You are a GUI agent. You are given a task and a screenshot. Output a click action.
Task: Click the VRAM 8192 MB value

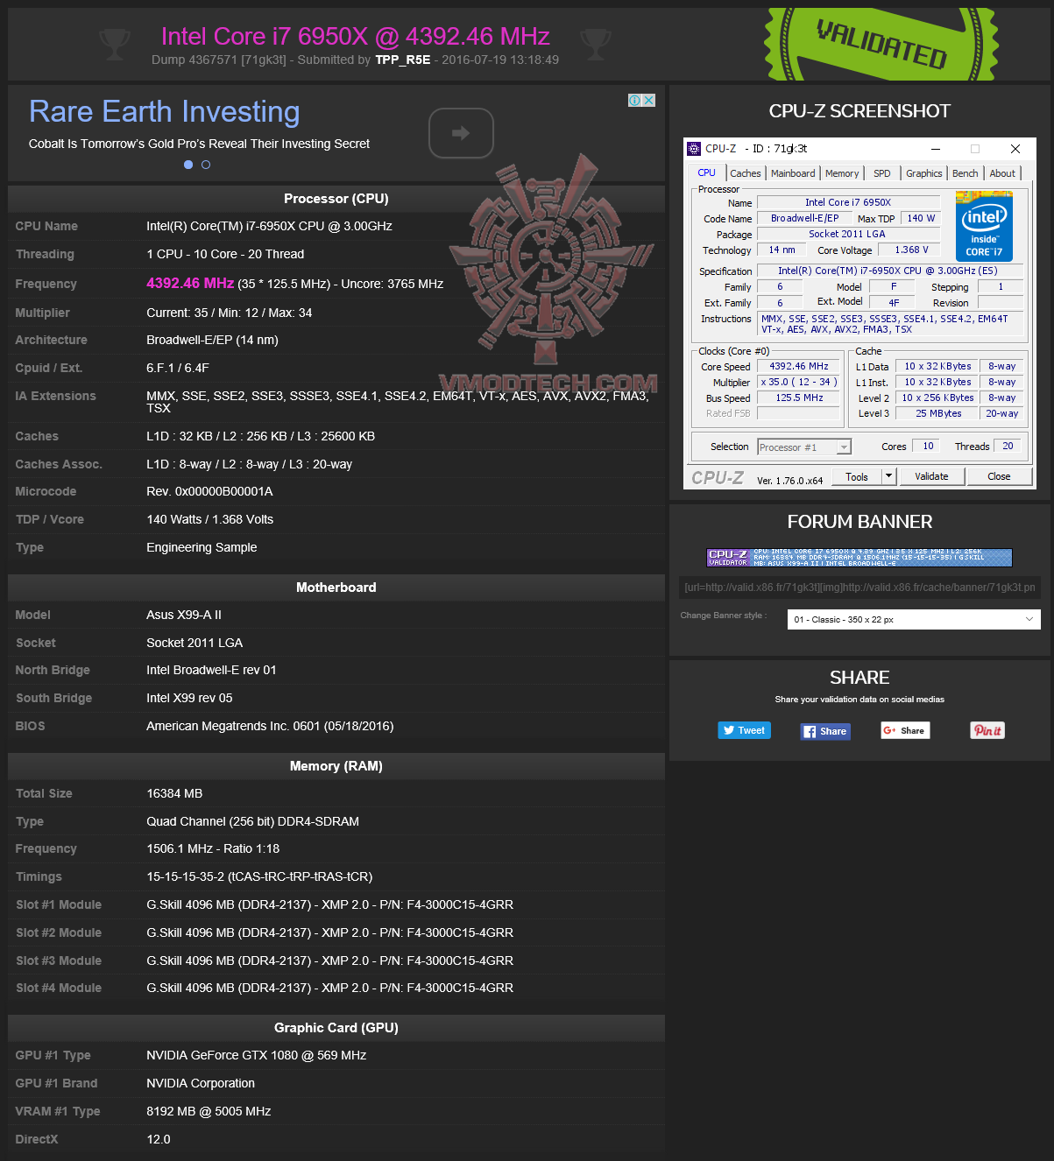click(x=209, y=1111)
